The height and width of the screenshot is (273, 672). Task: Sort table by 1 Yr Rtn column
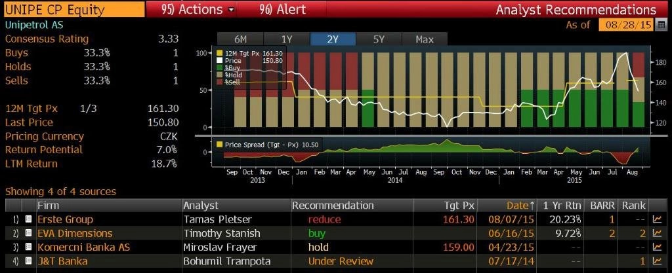pyautogui.click(x=560, y=206)
